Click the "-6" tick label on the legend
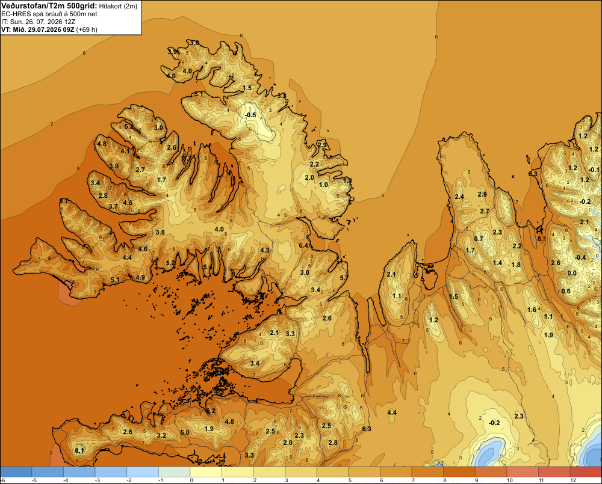The width and height of the screenshot is (602, 484). click(2, 480)
